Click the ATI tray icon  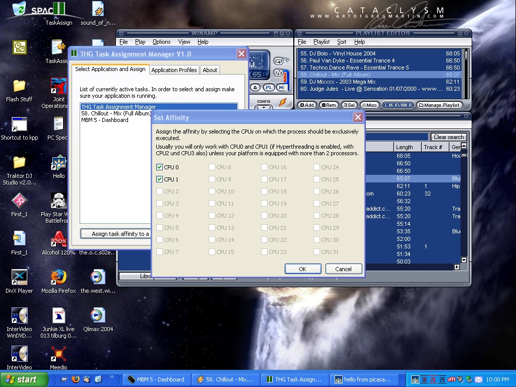(x=451, y=379)
